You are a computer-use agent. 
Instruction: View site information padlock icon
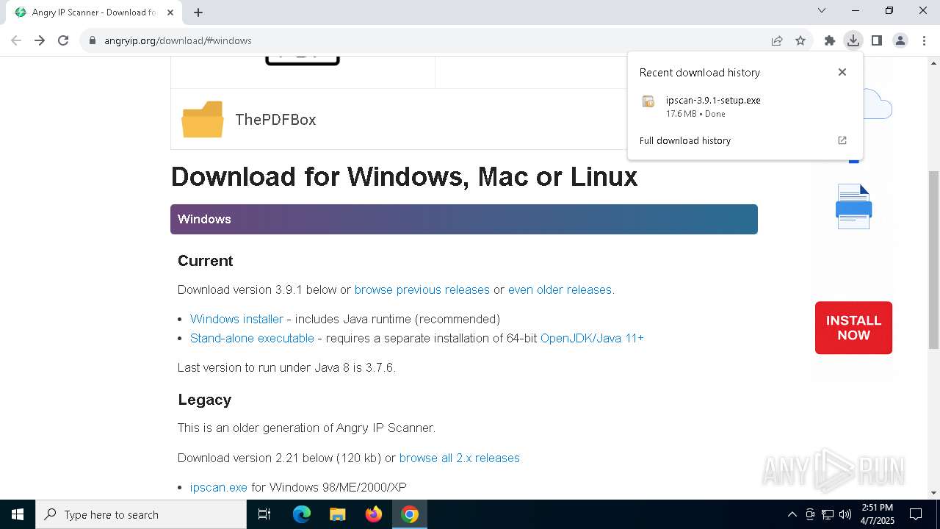(93, 40)
